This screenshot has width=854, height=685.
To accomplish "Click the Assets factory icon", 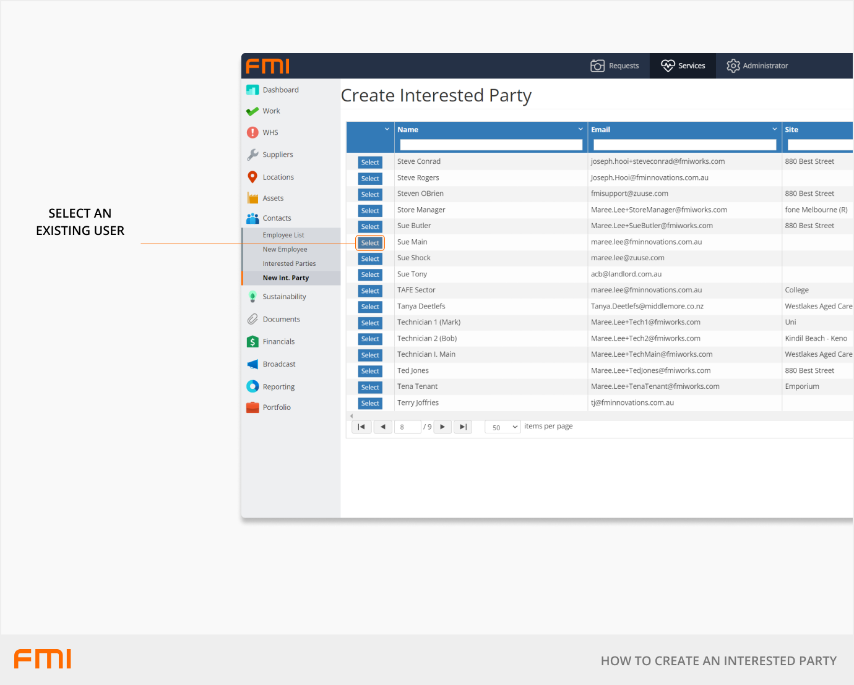I will [x=252, y=198].
